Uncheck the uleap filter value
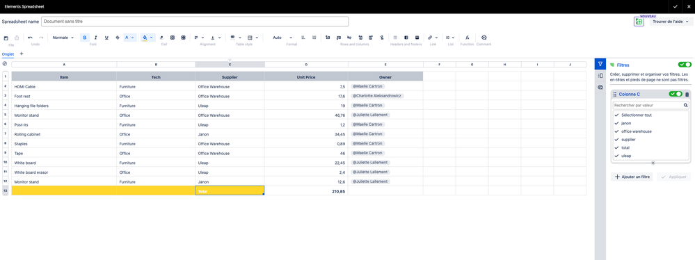Viewport: 695px width, 260px height. [616, 156]
